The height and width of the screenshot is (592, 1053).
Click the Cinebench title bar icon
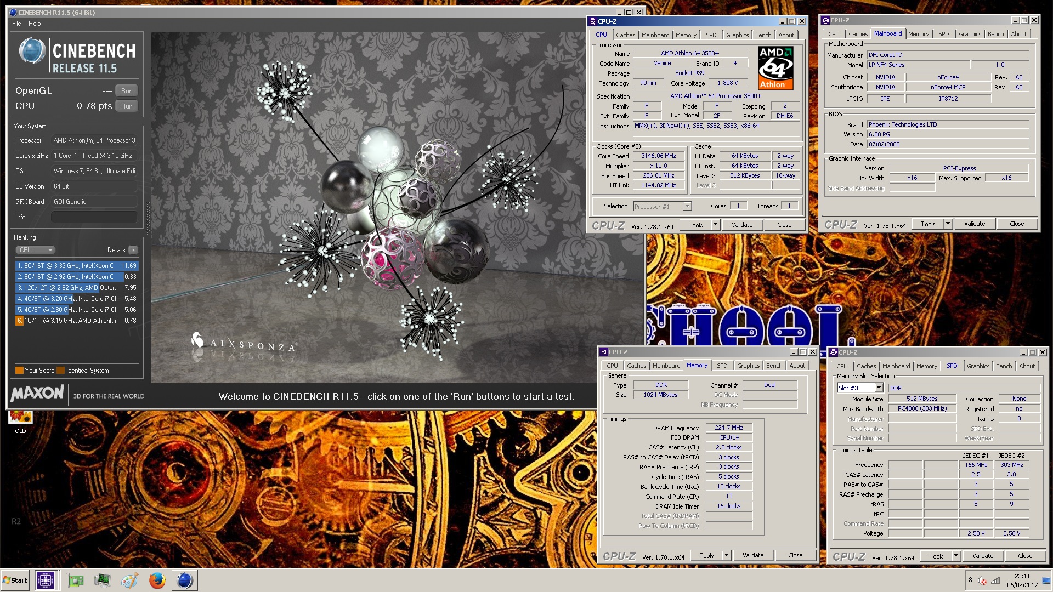13,12
